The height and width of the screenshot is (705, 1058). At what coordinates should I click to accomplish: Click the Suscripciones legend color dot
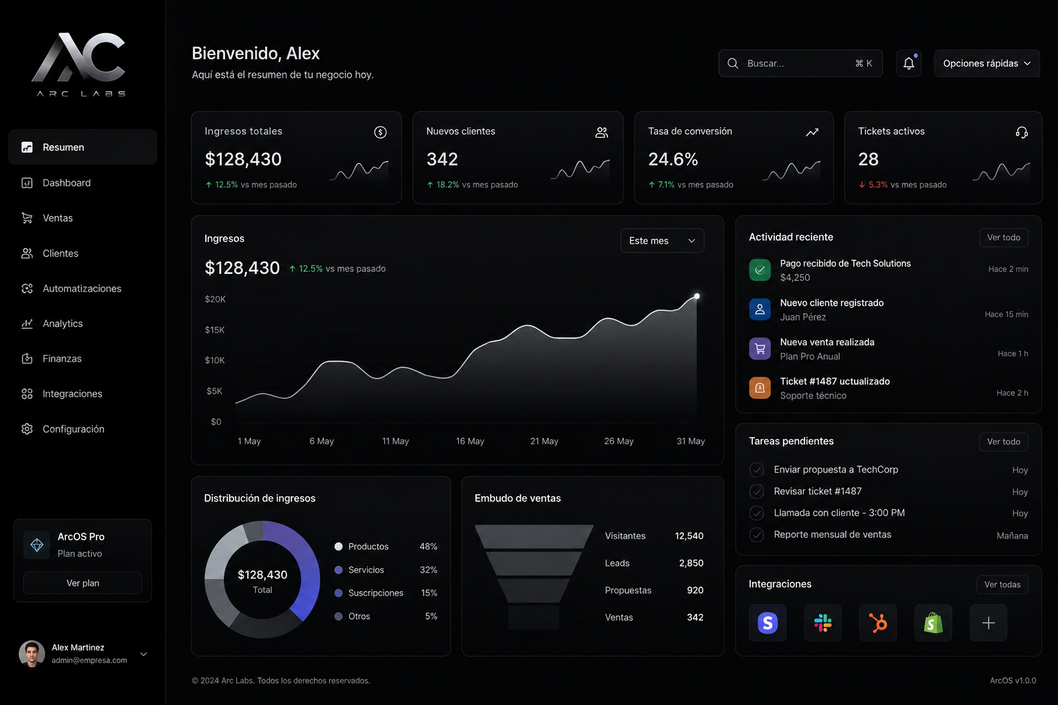click(x=338, y=593)
